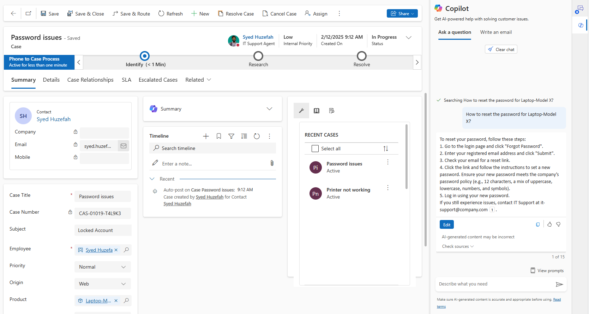Expand the Related tab dropdown
Viewport: 589px width, 314px height.
coord(198,80)
